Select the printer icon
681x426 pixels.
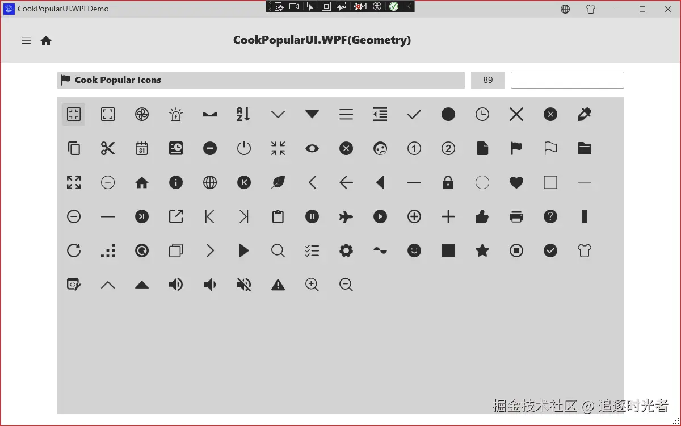pos(516,216)
